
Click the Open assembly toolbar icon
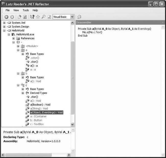tap(19, 17)
